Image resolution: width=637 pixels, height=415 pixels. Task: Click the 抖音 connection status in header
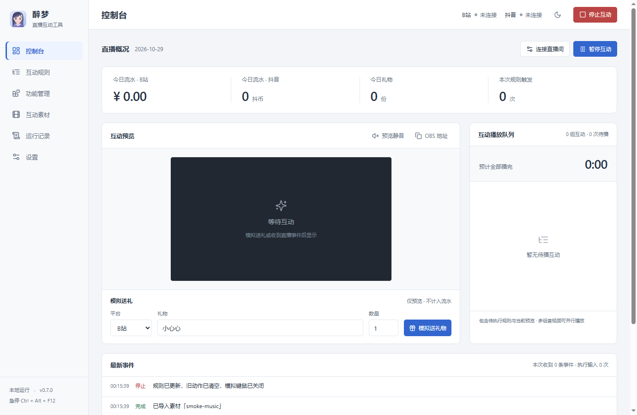[523, 15]
